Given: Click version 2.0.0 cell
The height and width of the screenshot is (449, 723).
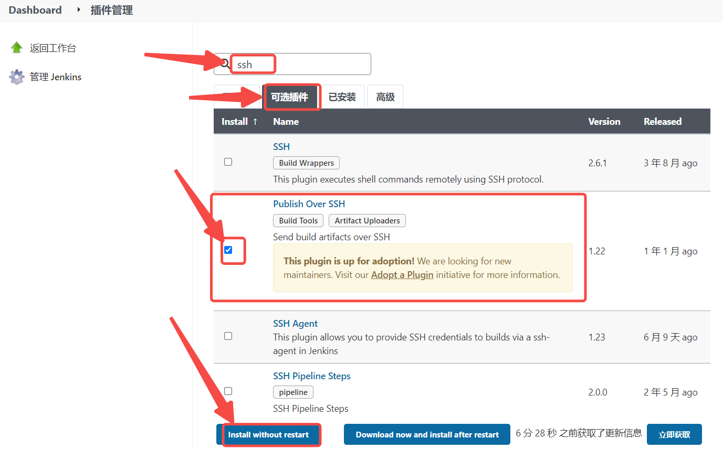Looking at the screenshot, I should (x=598, y=392).
